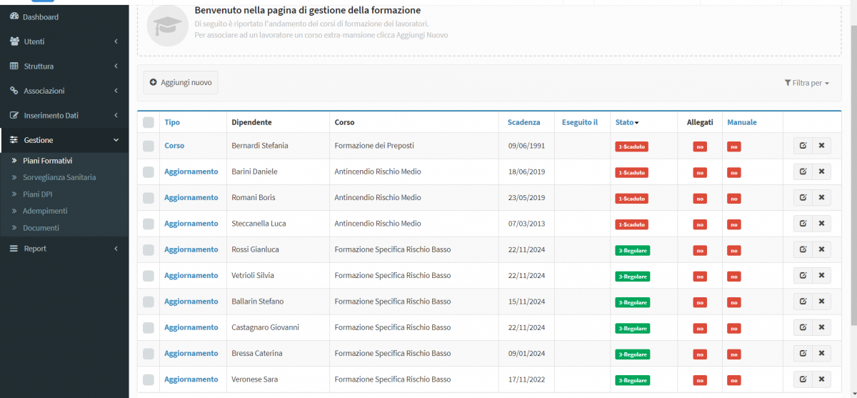The image size is (857, 398).
Task: Sort by the Manuale column header
Action: [x=742, y=122]
